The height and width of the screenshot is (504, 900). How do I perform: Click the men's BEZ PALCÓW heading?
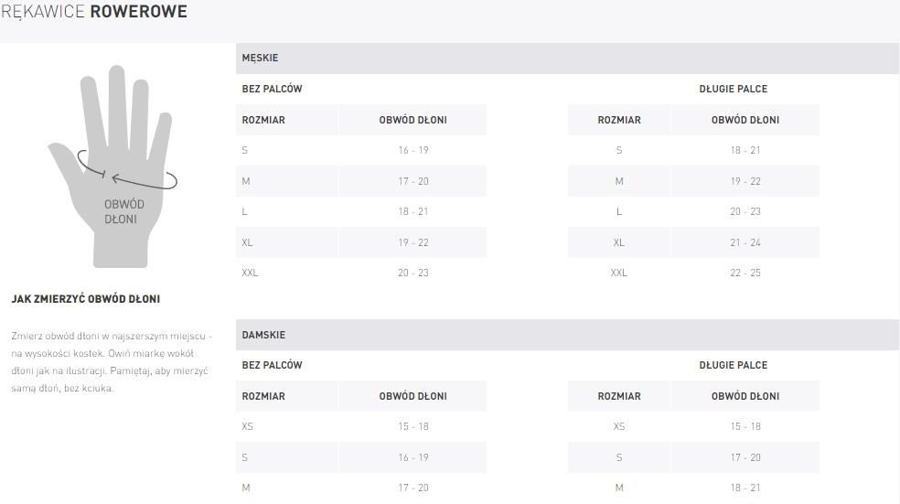(272, 89)
